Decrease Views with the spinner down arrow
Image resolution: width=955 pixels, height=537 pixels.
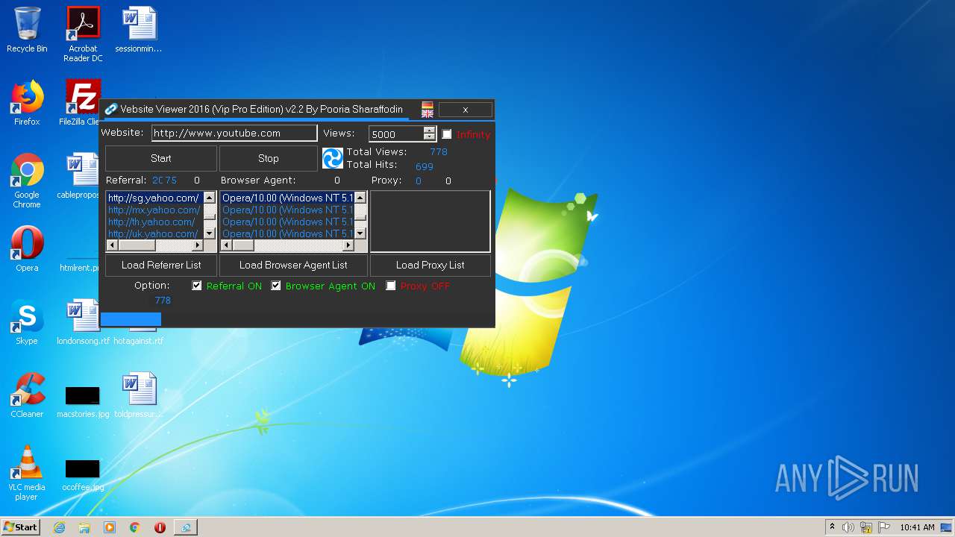429,137
